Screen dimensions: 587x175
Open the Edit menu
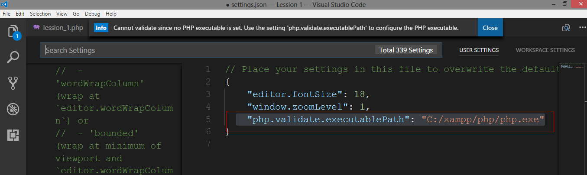[20, 14]
